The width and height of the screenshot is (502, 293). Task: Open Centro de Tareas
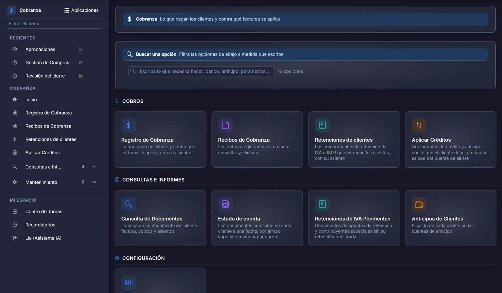[x=44, y=211]
